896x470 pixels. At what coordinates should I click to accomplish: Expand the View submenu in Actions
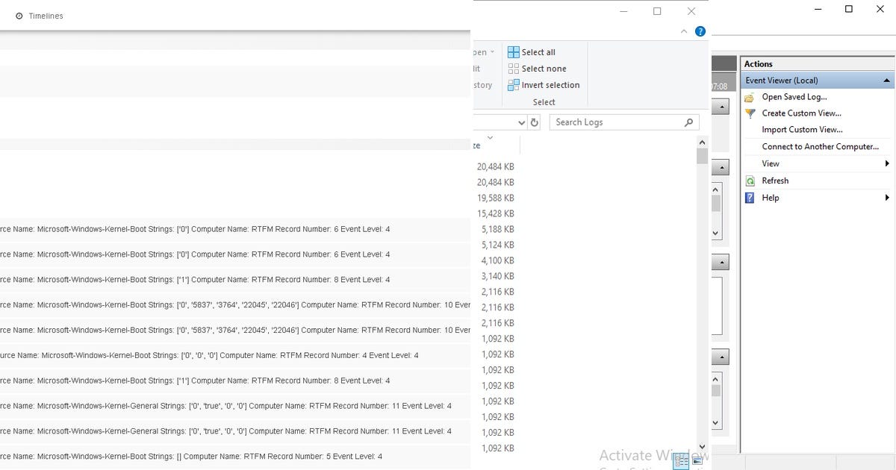pyautogui.click(x=887, y=163)
